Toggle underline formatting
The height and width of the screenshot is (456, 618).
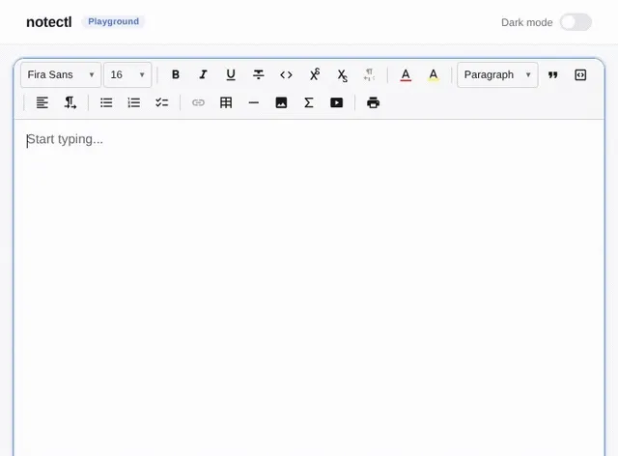tap(231, 75)
